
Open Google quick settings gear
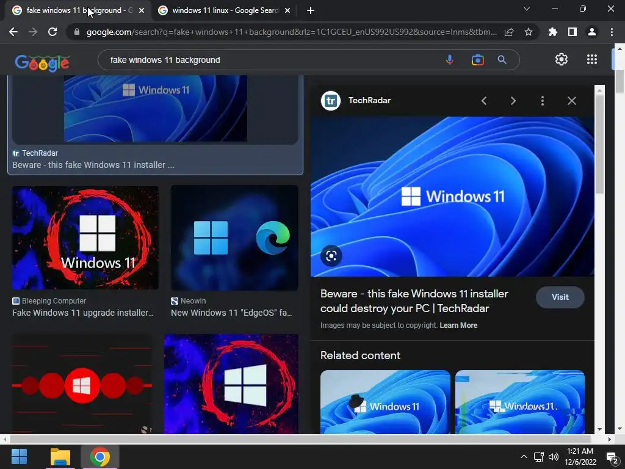[x=562, y=59]
